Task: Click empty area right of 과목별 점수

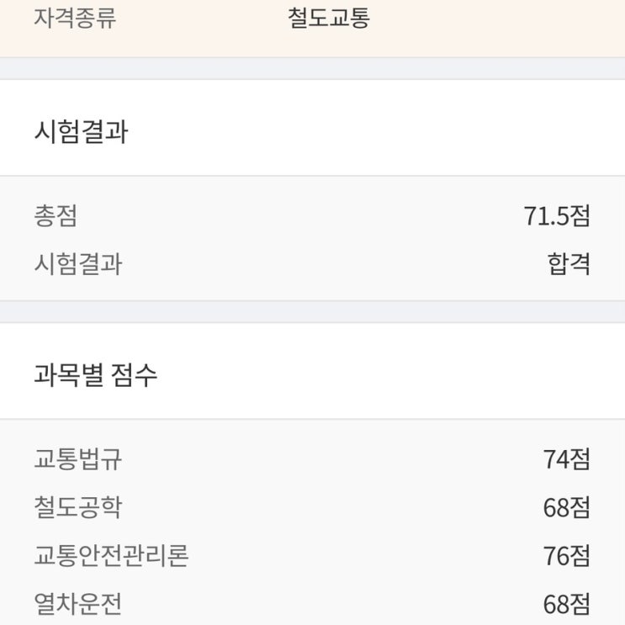Action: point(390,375)
